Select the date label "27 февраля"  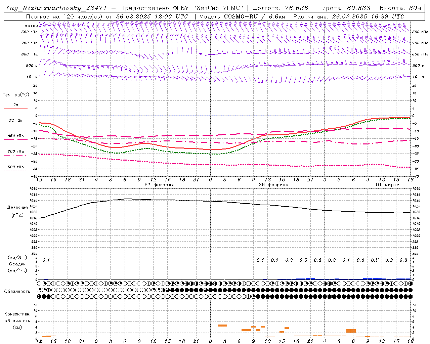coord(159,185)
